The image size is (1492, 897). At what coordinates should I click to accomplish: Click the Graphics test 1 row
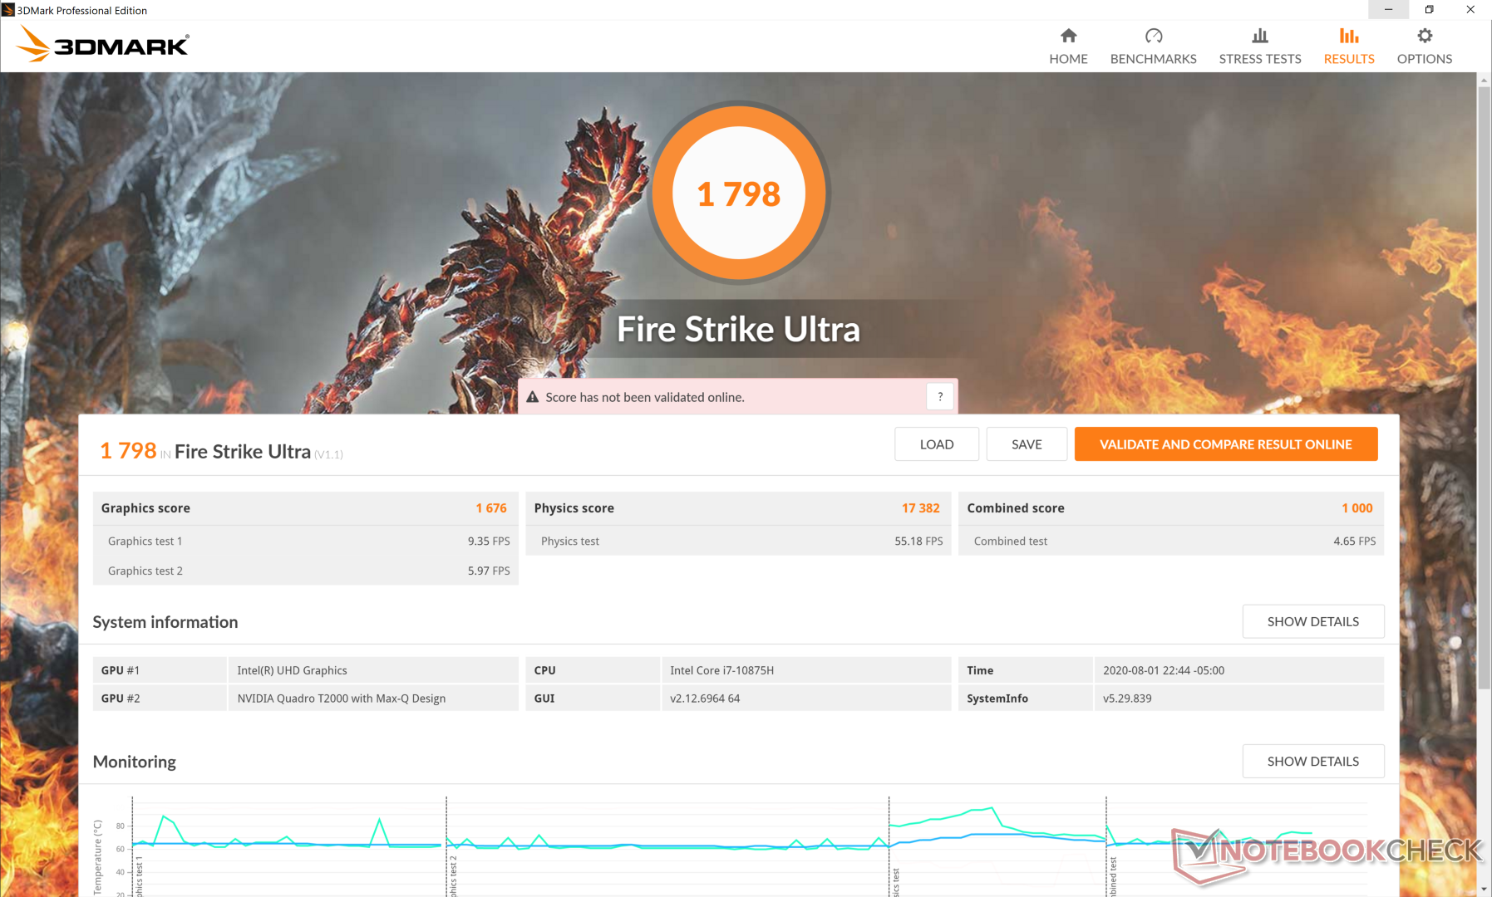coord(306,541)
